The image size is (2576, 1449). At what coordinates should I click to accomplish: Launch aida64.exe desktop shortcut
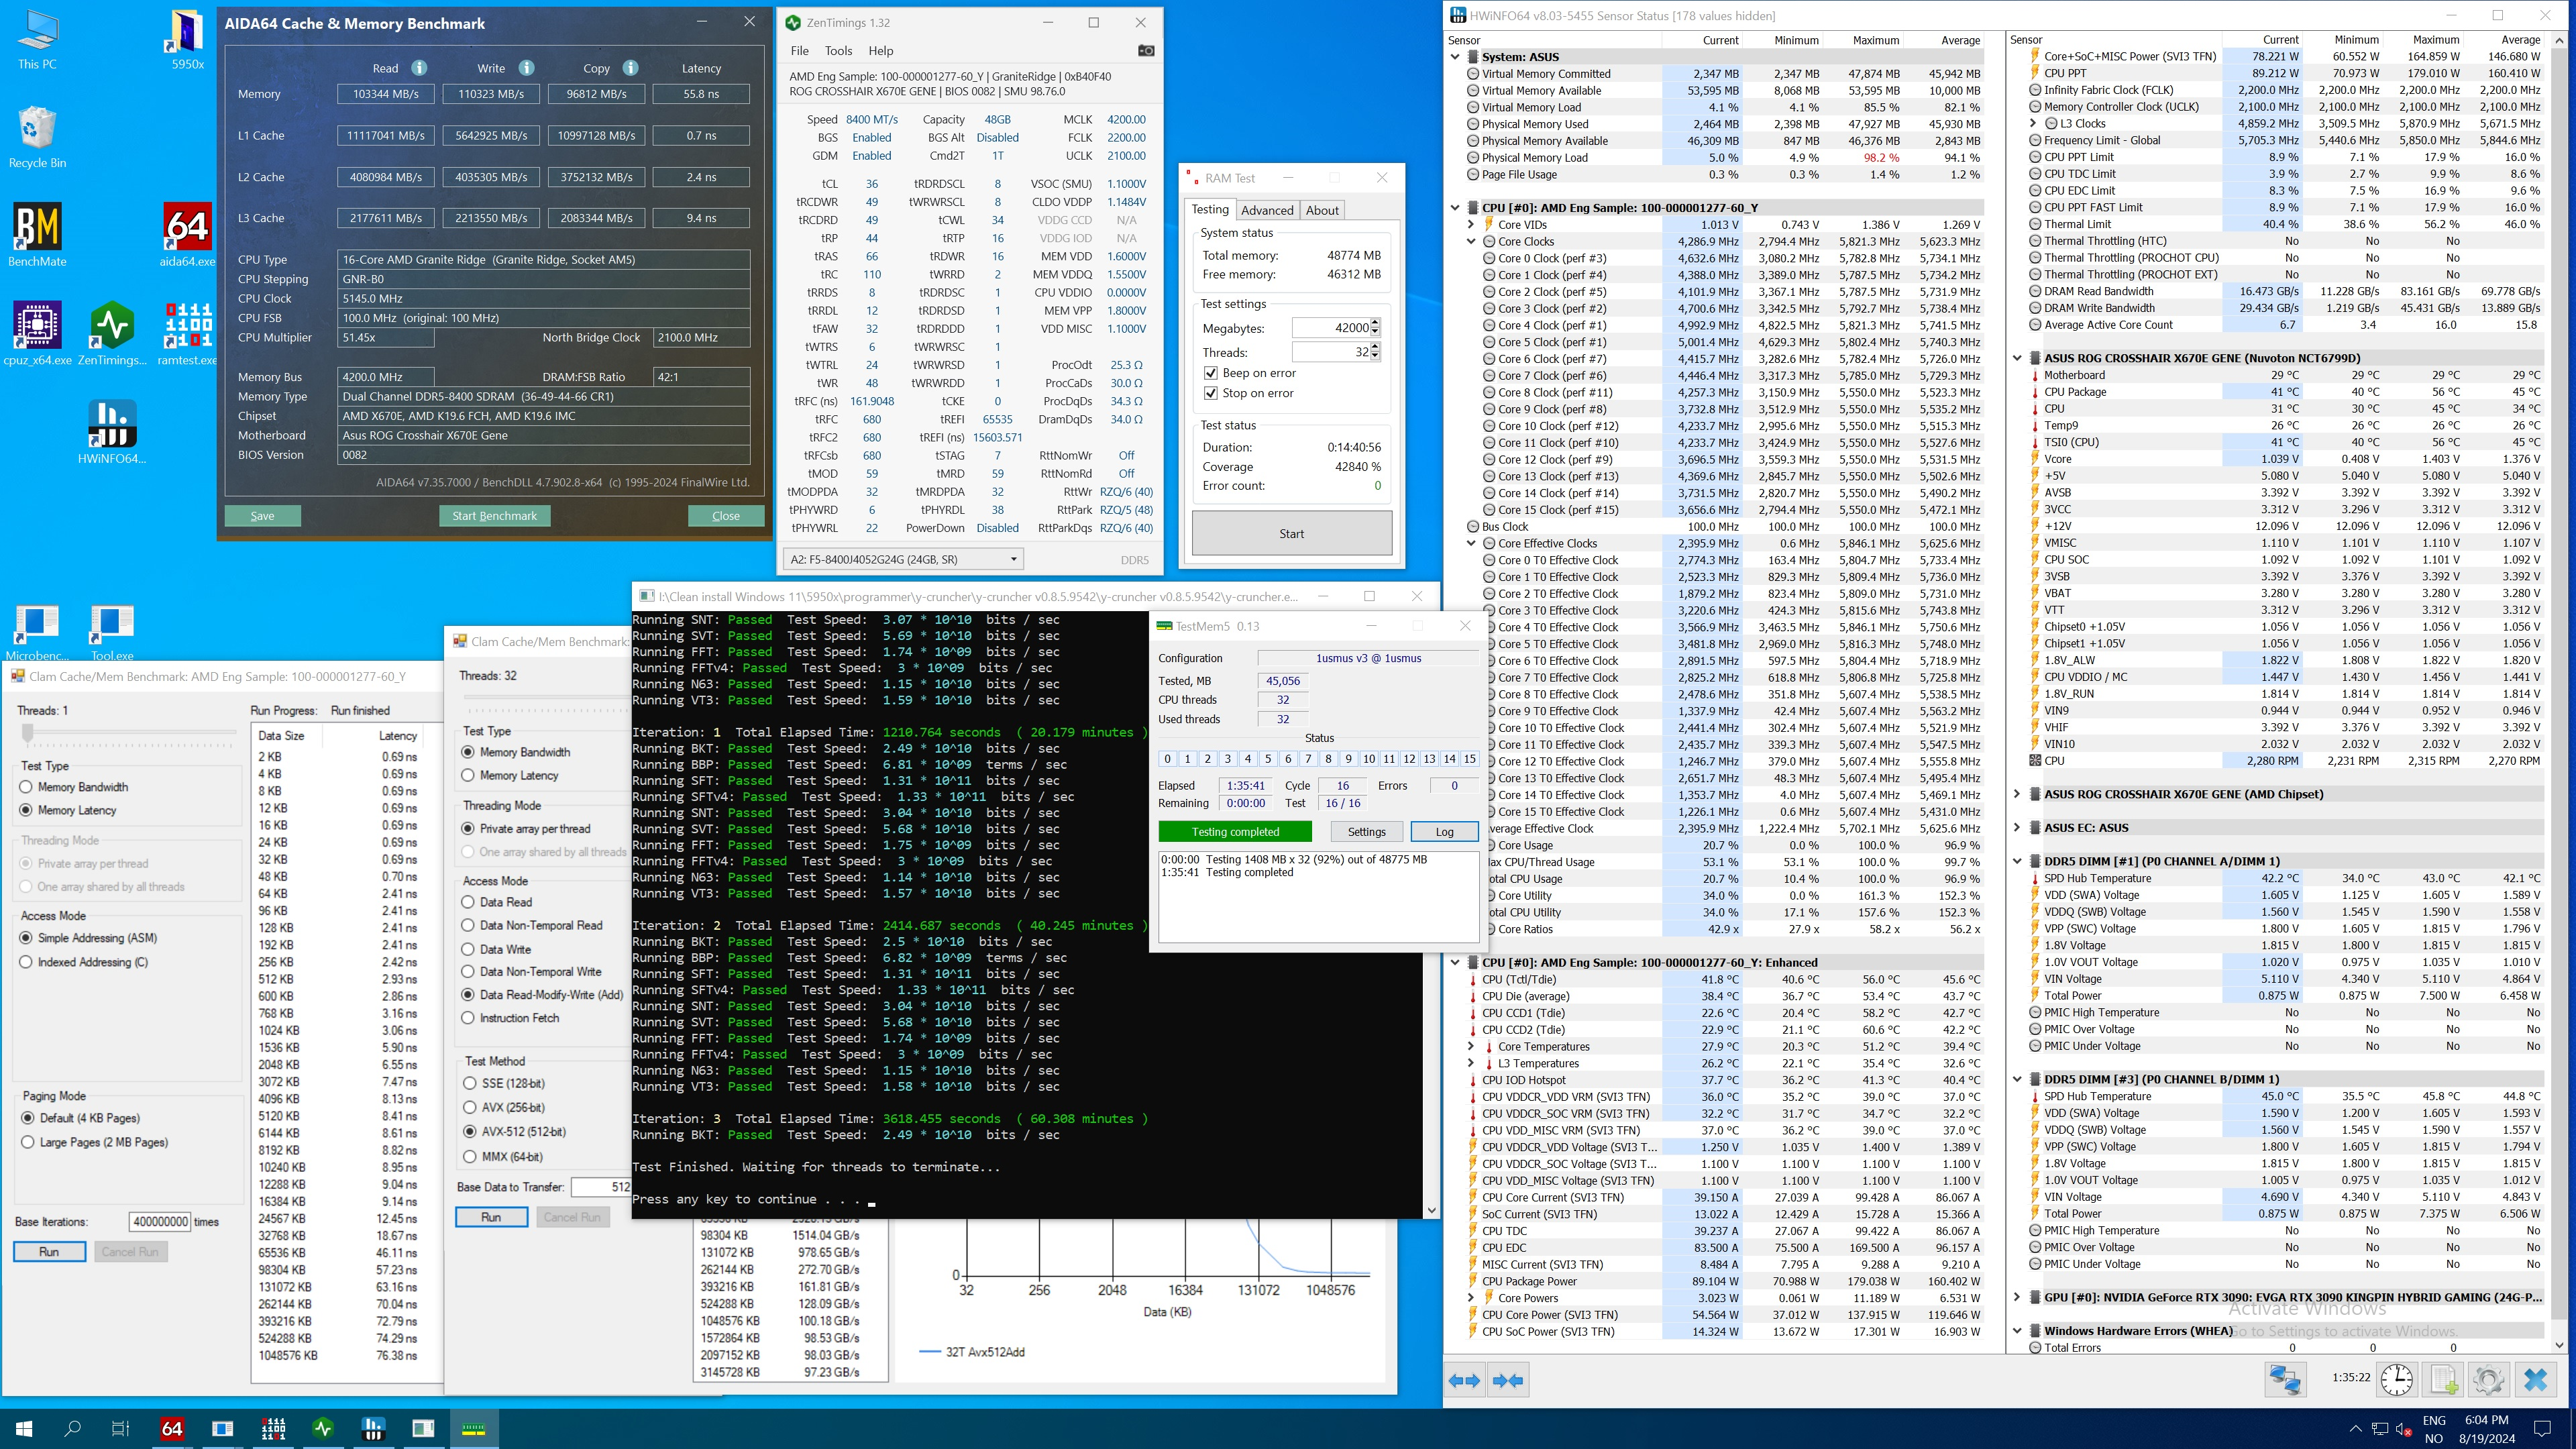[x=187, y=235]
